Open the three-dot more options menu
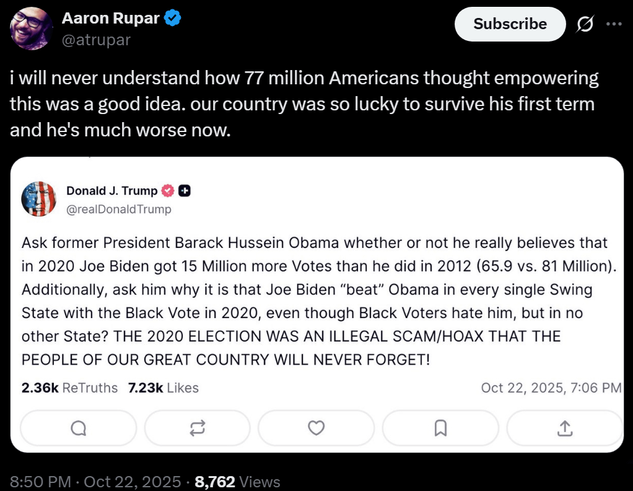This screenshot has height=491, width=633. (613, 24)
